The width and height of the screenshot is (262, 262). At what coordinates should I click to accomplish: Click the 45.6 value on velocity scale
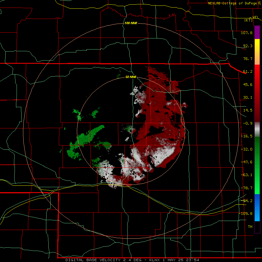coord(248,84)
